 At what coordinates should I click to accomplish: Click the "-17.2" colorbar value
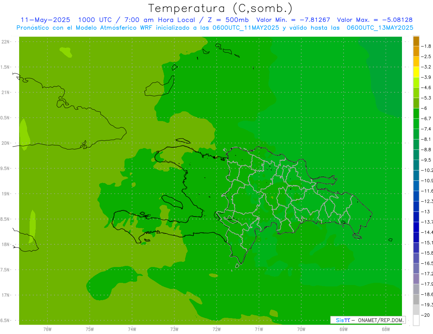(427, 273)
